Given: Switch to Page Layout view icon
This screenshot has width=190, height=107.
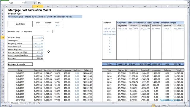Looking at the screenshot, I should tap(156, 106).
